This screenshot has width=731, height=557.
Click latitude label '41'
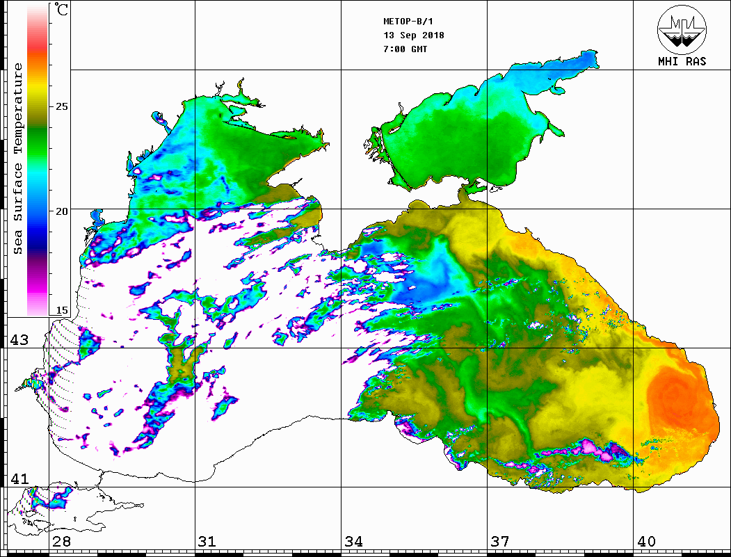pyautogui.click(x=19, y=479)
